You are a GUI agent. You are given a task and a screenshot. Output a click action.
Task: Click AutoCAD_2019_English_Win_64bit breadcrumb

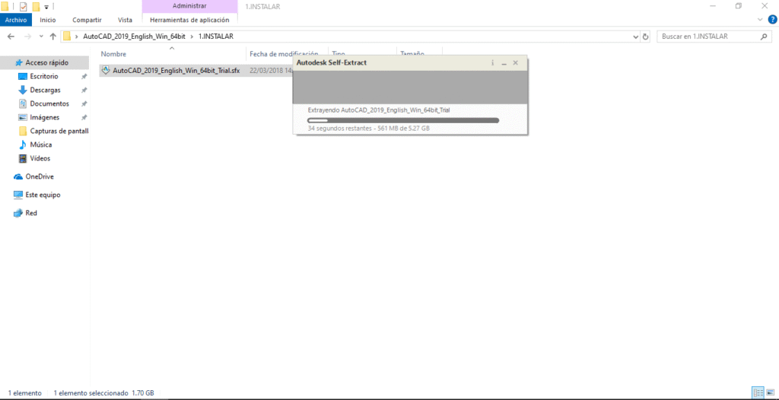coord(134,37)
